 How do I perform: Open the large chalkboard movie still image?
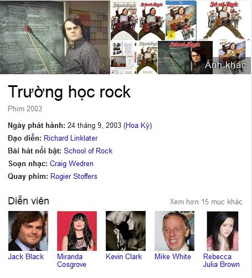tap(55, 37)
